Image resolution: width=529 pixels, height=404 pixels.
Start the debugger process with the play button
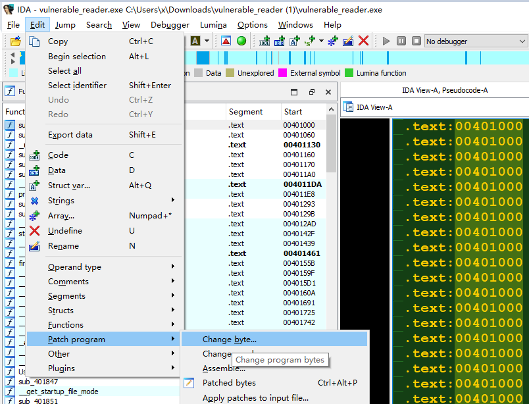coord(386,41)
